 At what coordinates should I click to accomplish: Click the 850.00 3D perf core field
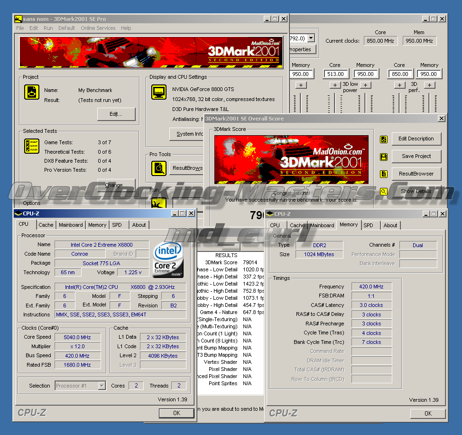[x=400, y=74]
